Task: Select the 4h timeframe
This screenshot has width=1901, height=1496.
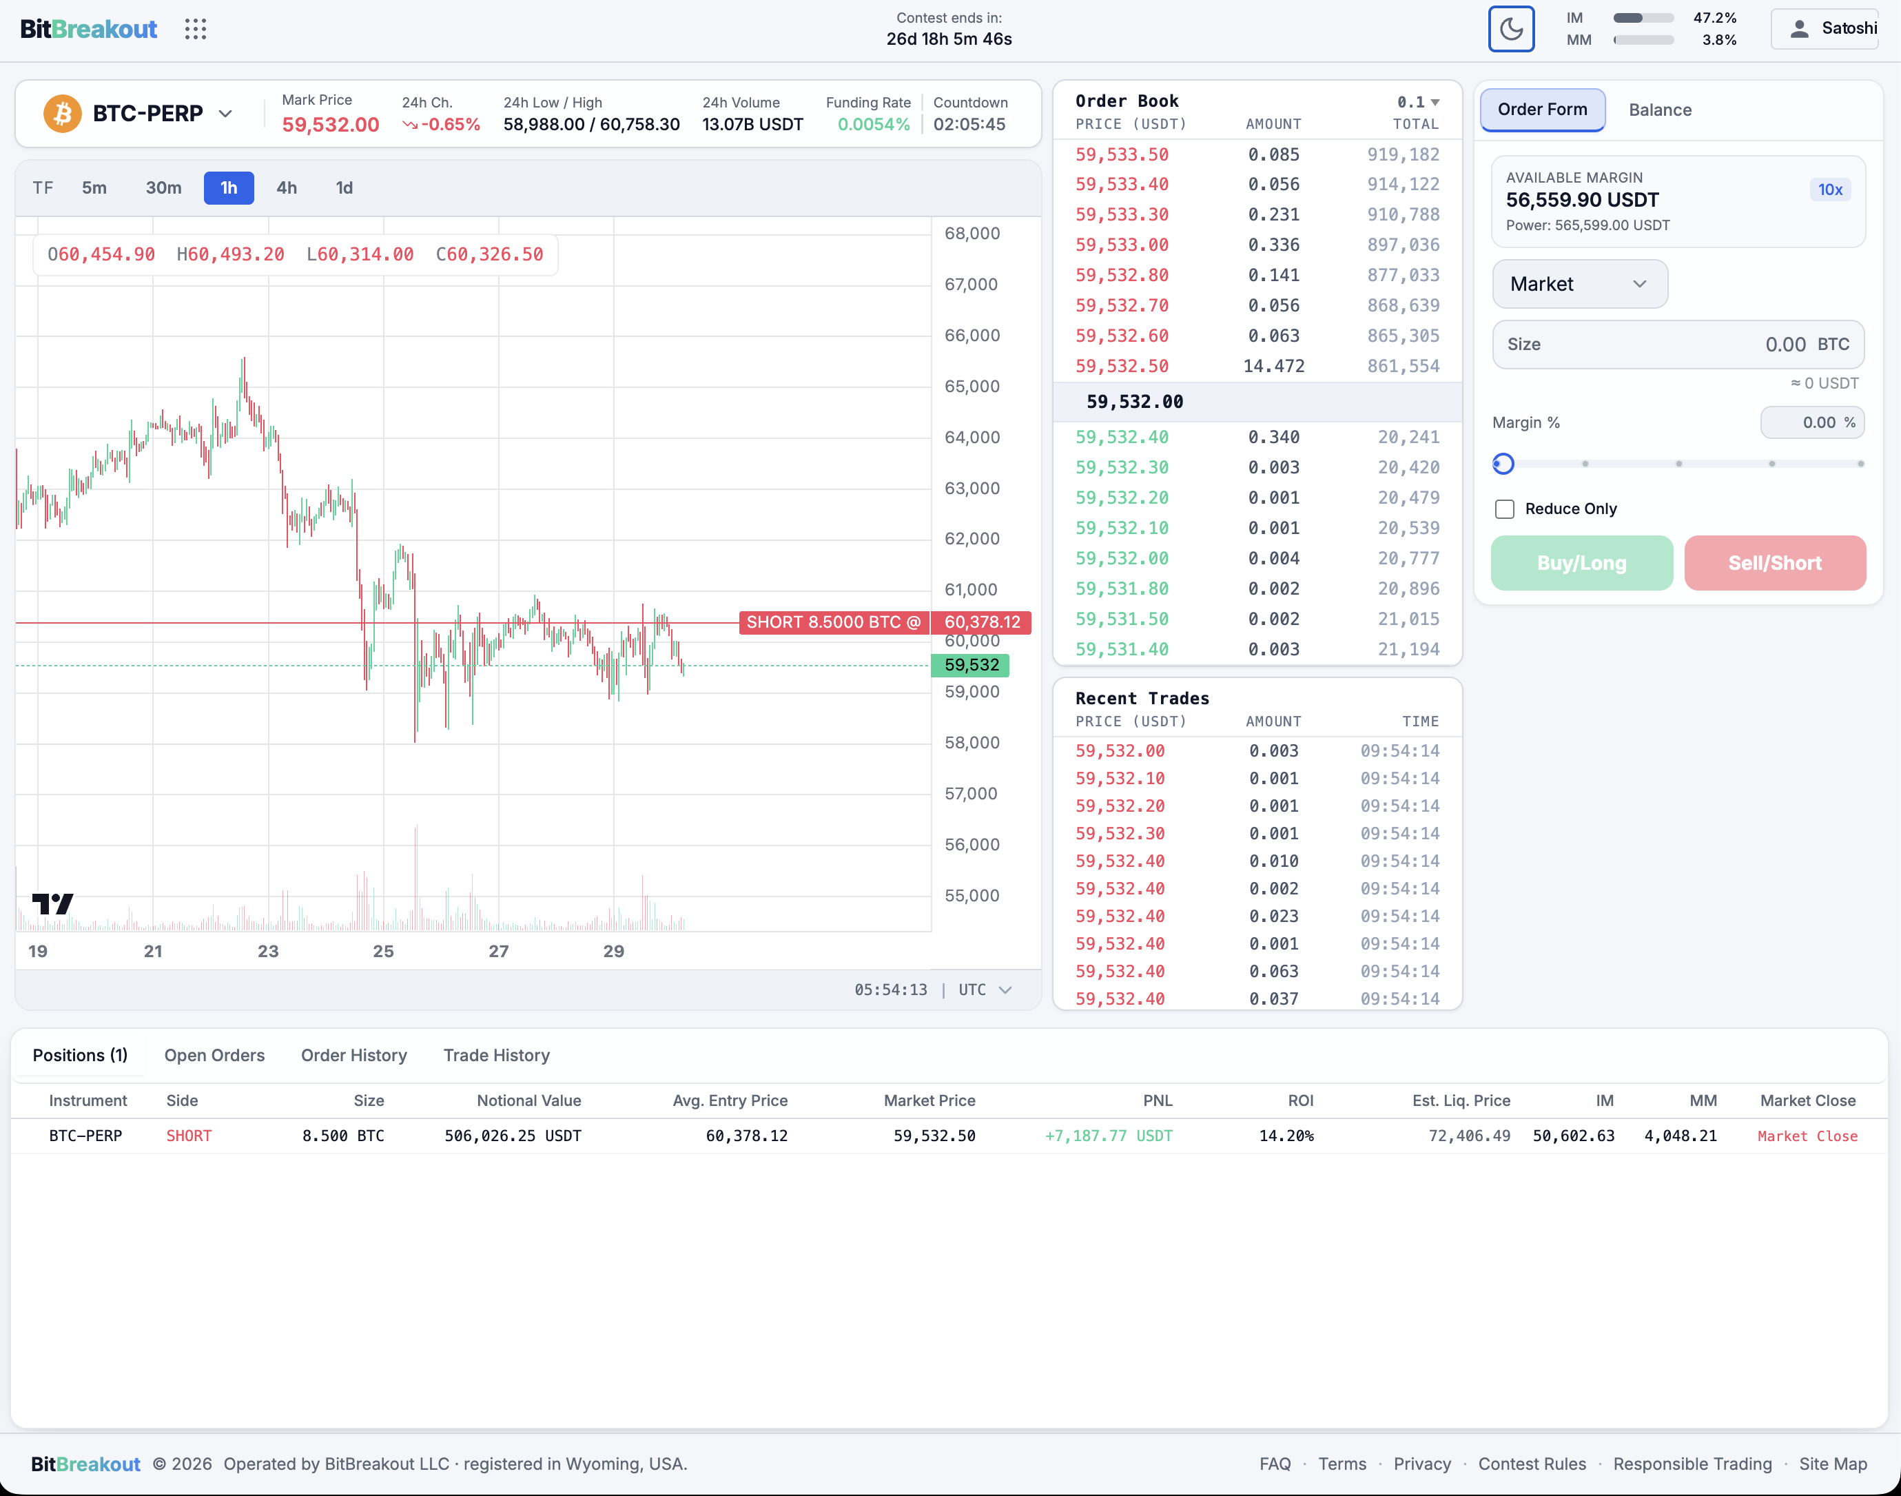Action: click(x=287, y=188)
